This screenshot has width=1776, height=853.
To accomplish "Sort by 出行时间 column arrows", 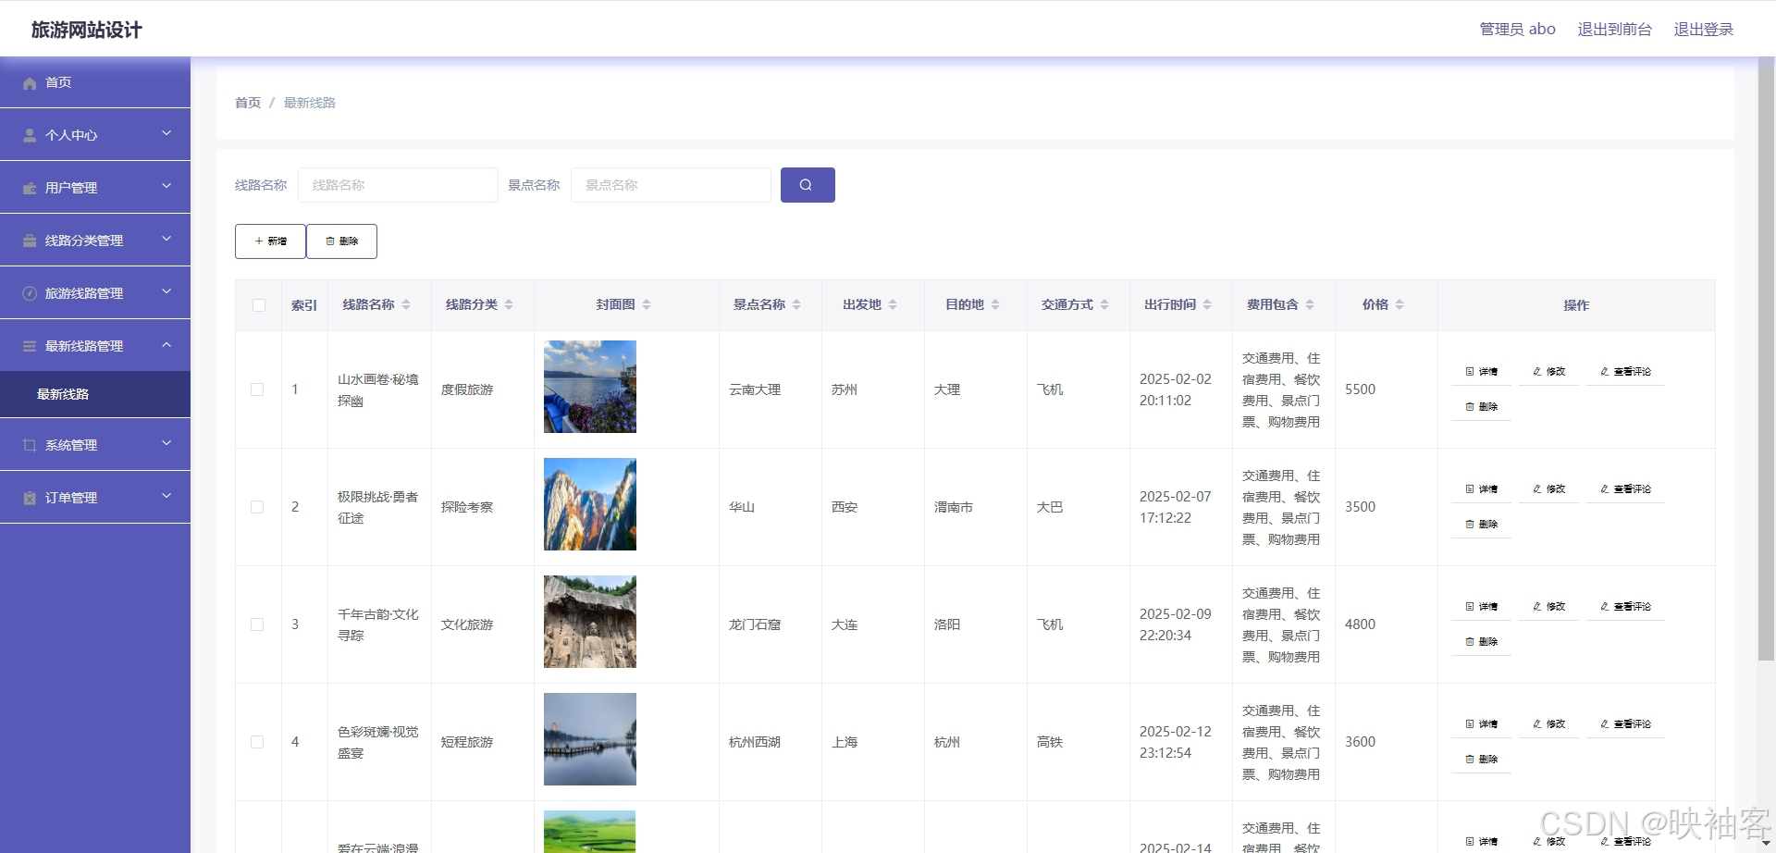I will pyautogui.click(x=1207, y=304).
